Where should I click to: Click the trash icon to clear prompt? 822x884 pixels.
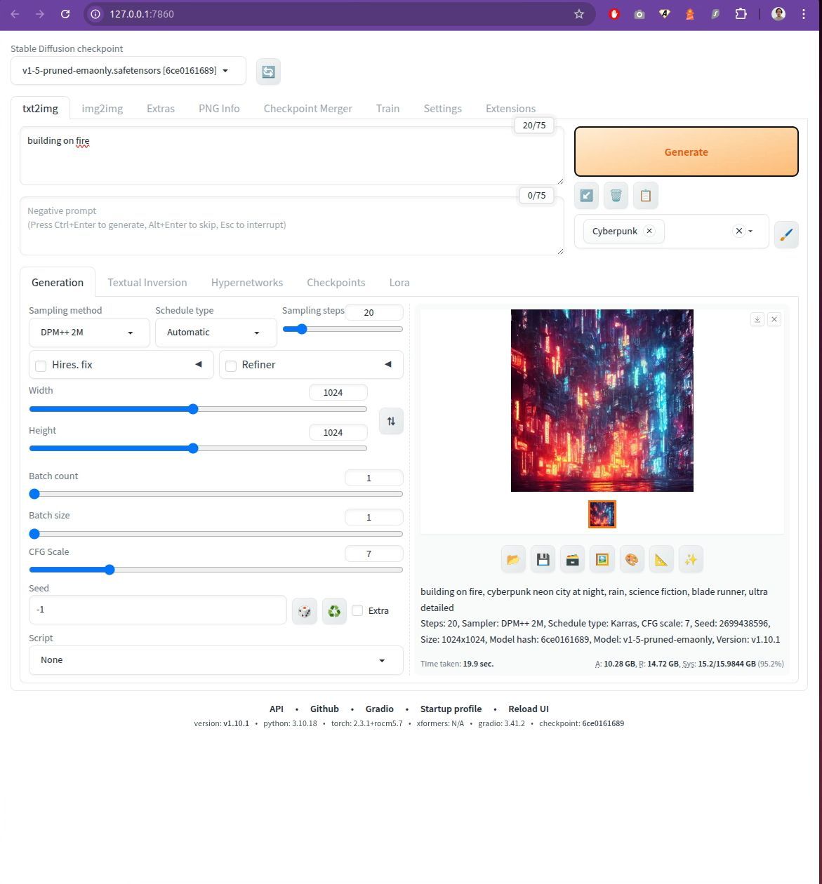[616, 196]
